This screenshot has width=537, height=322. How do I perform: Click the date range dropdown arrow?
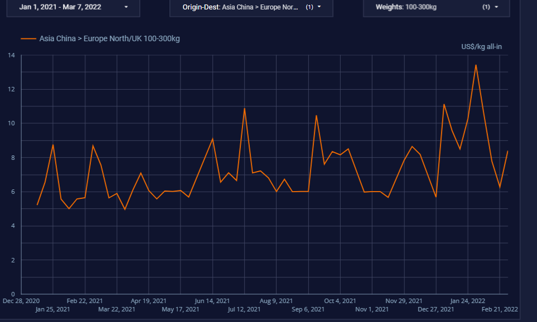126,7
